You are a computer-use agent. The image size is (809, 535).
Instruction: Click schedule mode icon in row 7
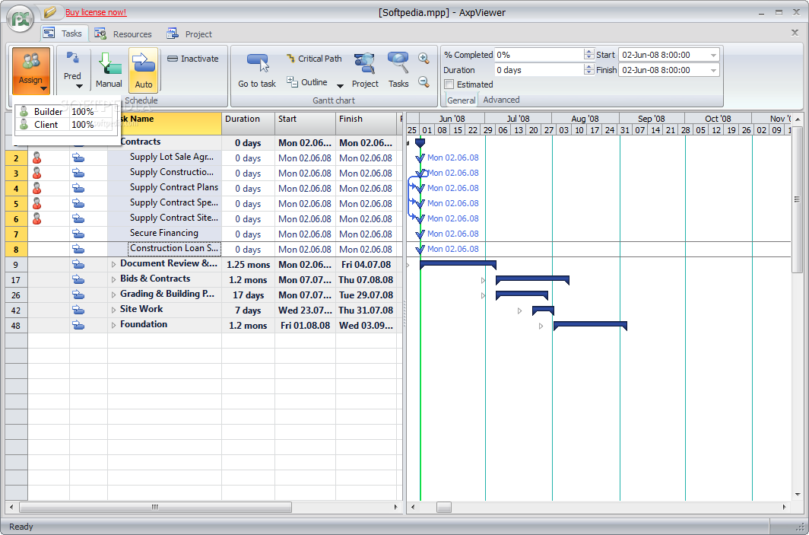point(78,234)
